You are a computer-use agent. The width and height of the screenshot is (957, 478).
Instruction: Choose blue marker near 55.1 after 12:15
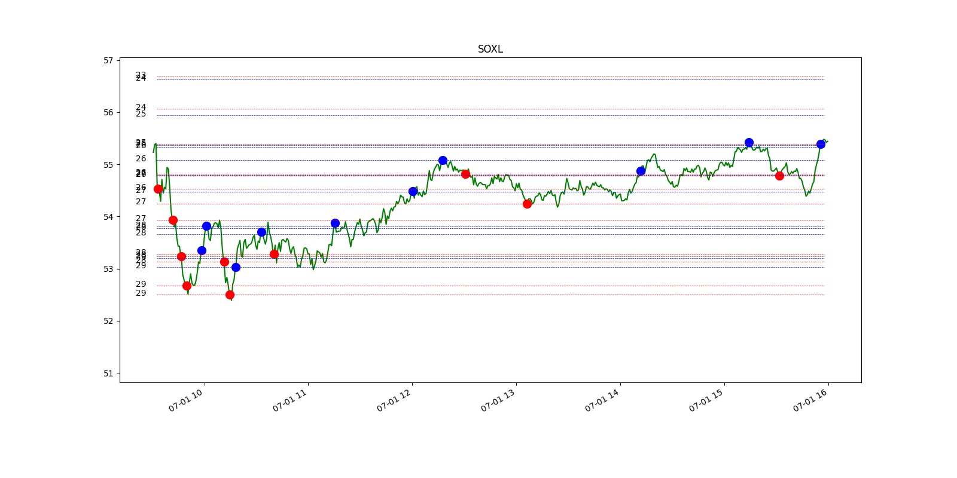443,160
